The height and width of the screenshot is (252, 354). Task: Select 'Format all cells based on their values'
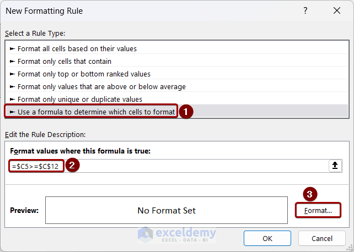(77, 48)
